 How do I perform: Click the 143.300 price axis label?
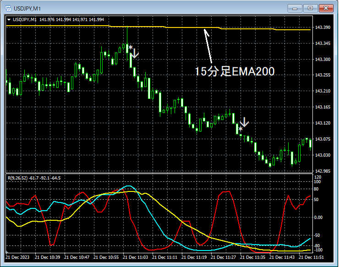coord(323,59)
